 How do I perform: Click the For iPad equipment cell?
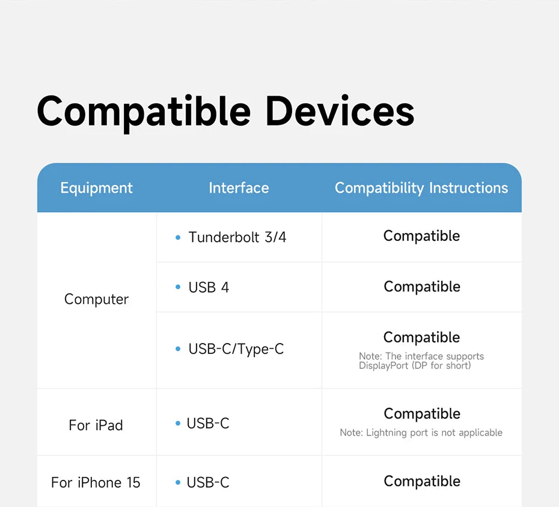[x=96, y=425]
